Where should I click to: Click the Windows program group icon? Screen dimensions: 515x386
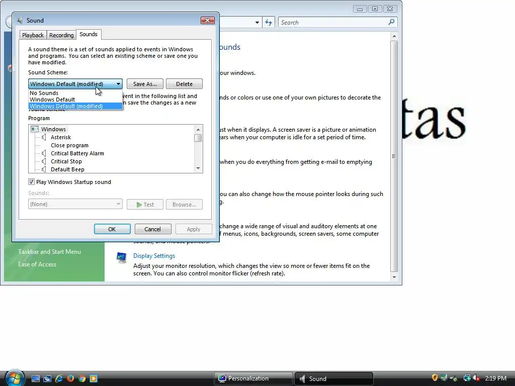35,129
